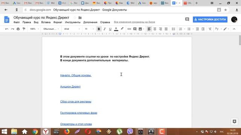Open the highlight color marker tool
The image size is (241, 135).
pyautogui.click(x=122, y=29)
